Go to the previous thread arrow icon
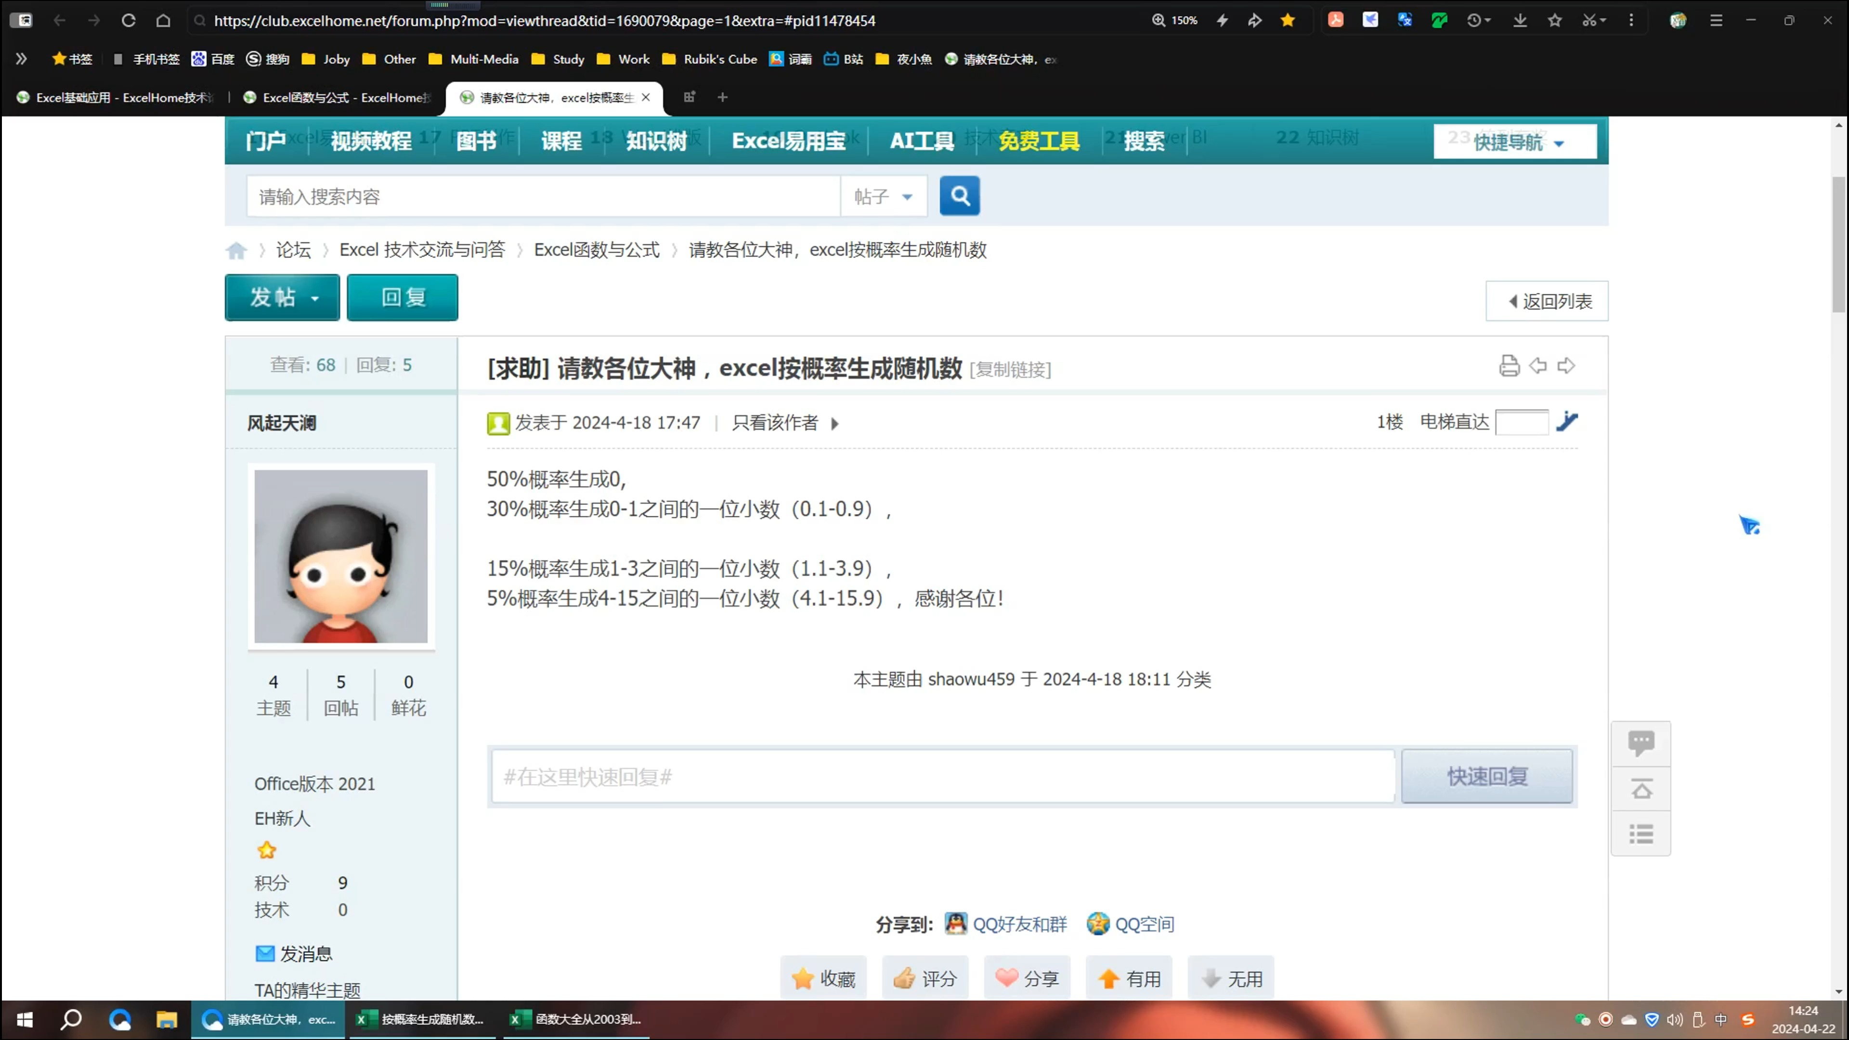This screenshot has width=1849, height=1040. point(1537,366)
